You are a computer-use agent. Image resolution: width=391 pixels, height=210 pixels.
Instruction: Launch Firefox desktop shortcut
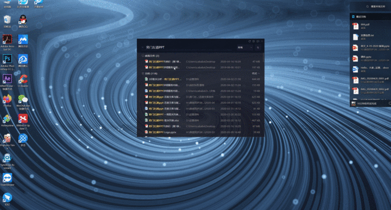pos(7,100)
